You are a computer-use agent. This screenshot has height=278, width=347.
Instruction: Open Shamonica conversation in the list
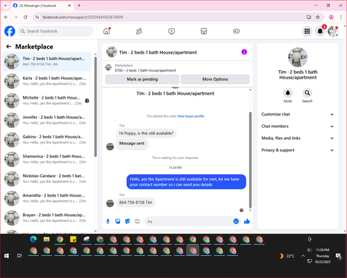tap(47, 159)
